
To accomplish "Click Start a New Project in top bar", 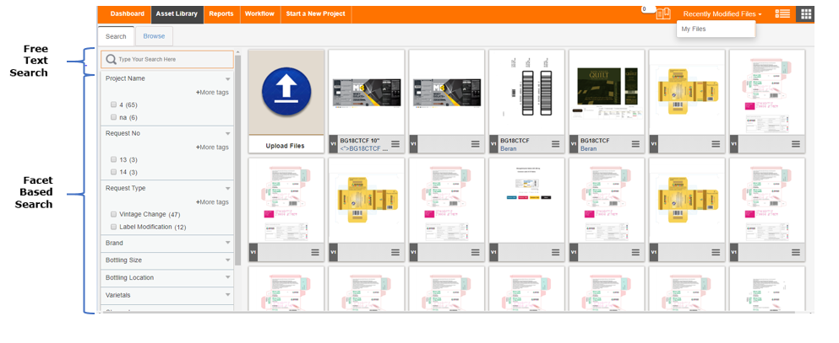I will 316,13.
